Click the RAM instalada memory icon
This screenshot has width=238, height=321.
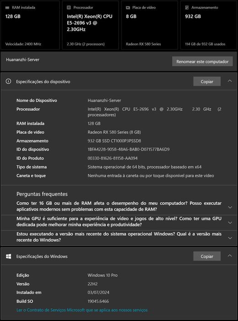pyautogui.click(x=7, y=8)
